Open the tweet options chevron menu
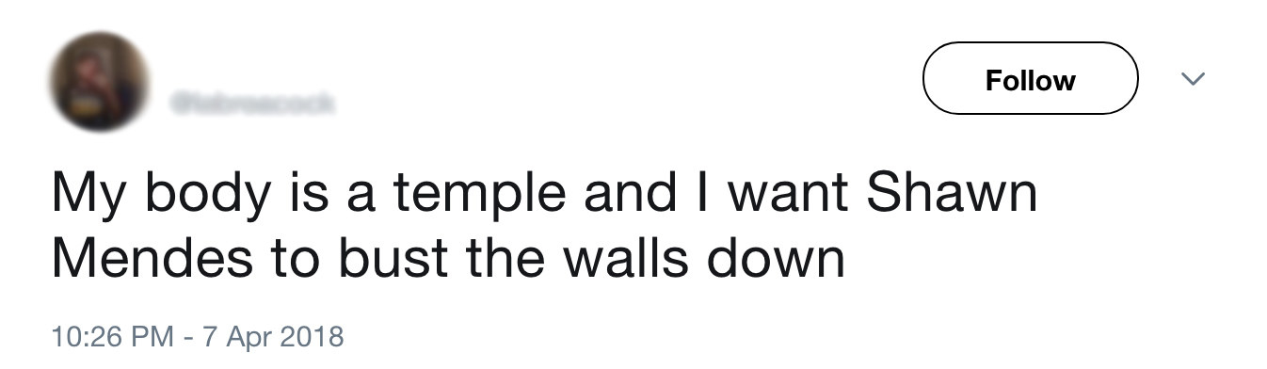The width and height of the screenshot is (1267, 369). click(x=1193, y=80)
